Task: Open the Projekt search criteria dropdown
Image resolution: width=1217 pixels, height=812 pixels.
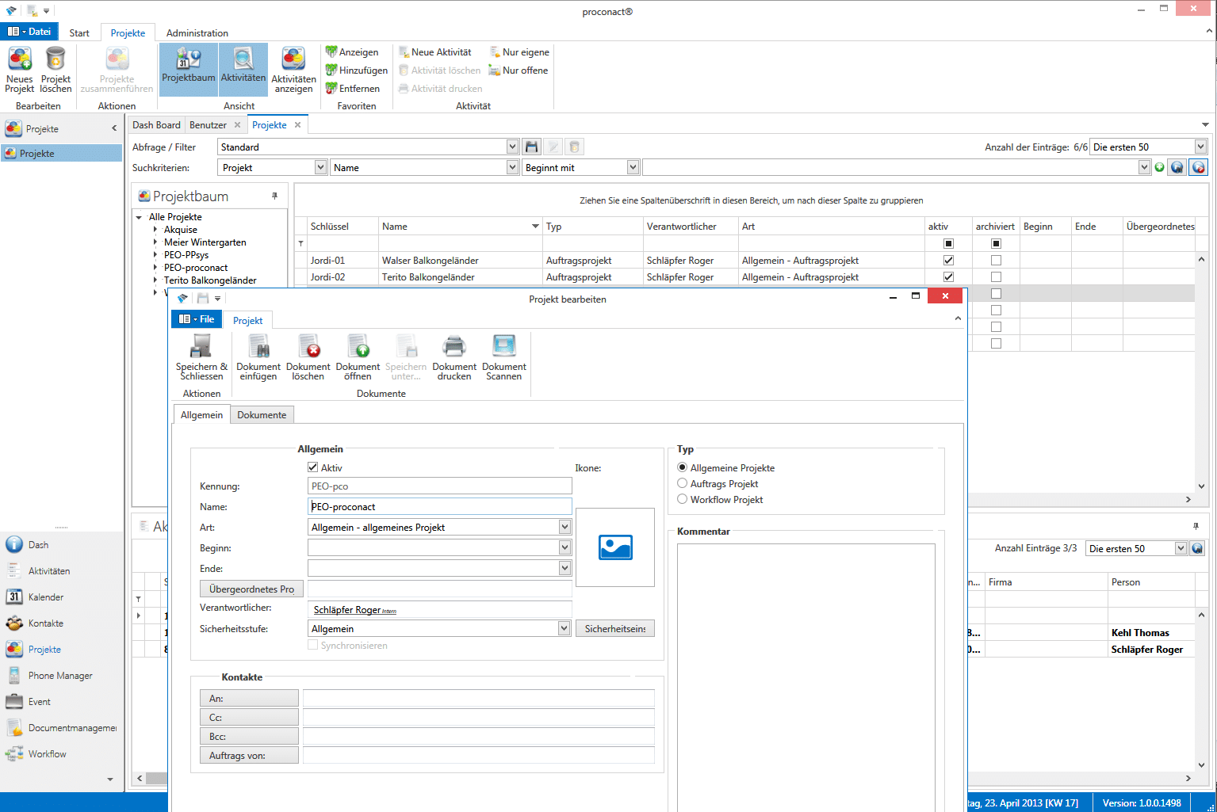Action: 320,167
